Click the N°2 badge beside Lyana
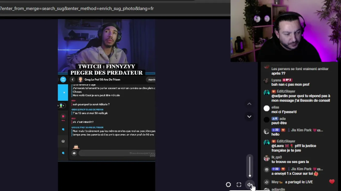The height and width of the screenshot is (191, 341). click(287, 80)
